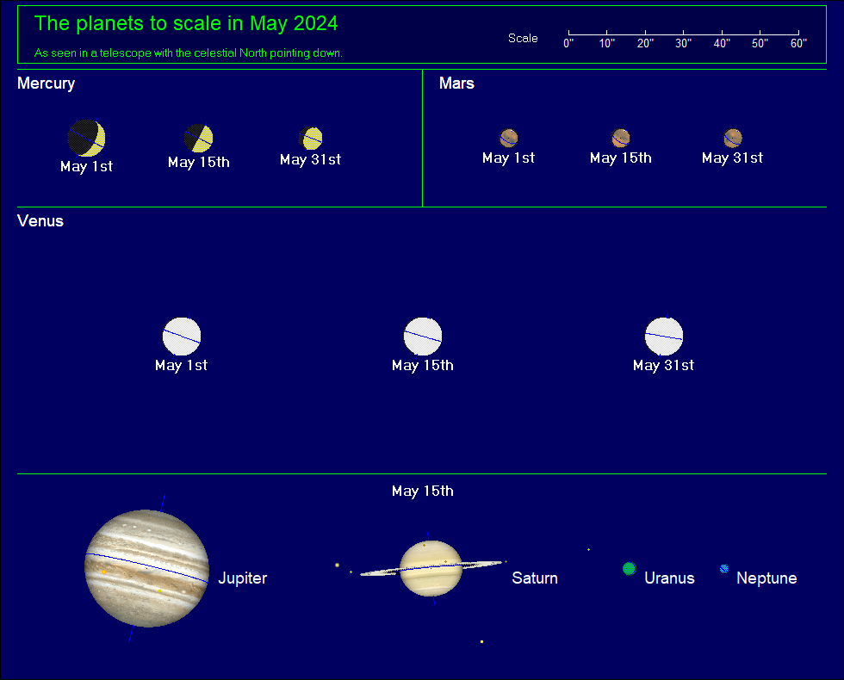Click the Neptune label
Image resolution: width=844 pixels, height=680 pixels.
point(766,578)
